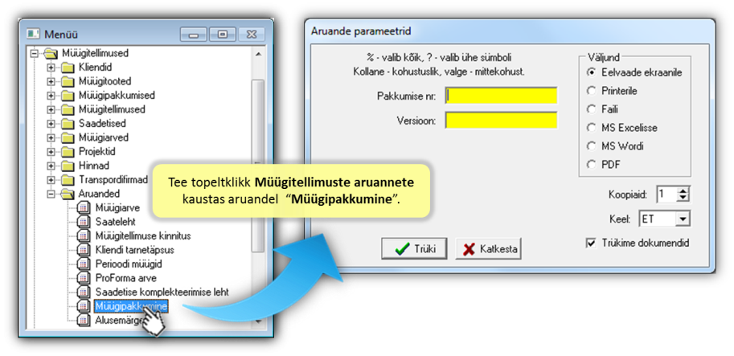Viewport: 734px width, 356px height.
Task: Click the Kliendid folder icon
Action: coord(68,68)
